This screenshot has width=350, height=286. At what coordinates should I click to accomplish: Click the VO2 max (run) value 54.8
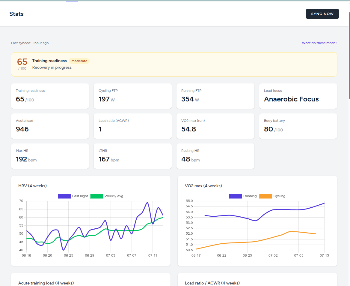[x=188, y=129]
